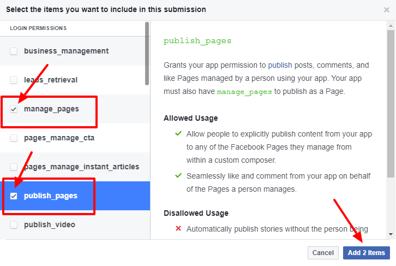Enable the leads_retrieval permission checkbox
The width and height of the screenshot is (396, 266).
14,80
